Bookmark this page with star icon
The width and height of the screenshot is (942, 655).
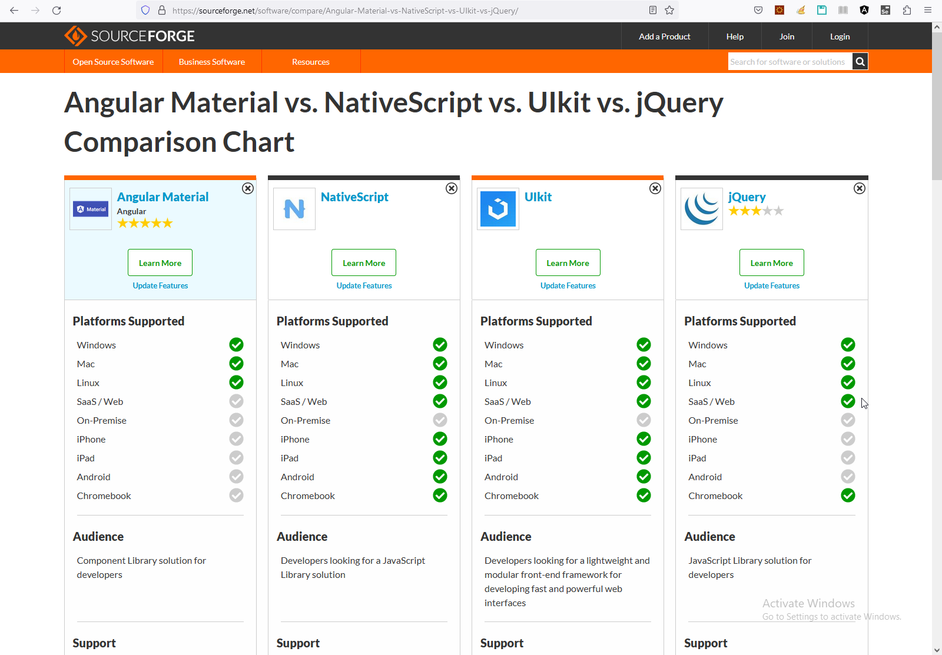point(669,10)
